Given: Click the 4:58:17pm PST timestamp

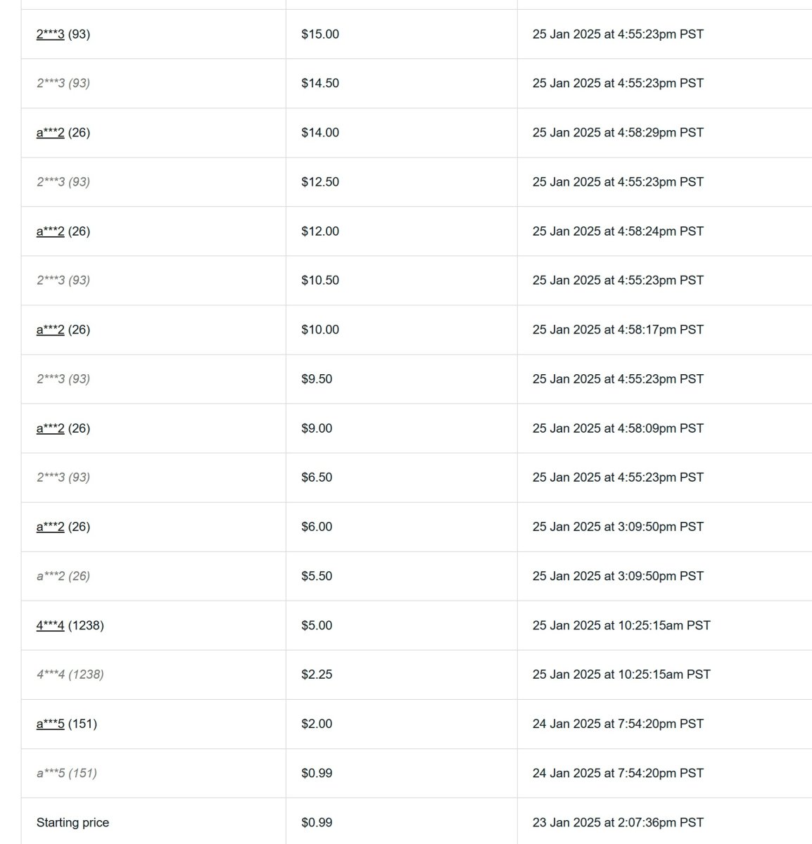Looking at the screenshot, I should pos(618,330).
